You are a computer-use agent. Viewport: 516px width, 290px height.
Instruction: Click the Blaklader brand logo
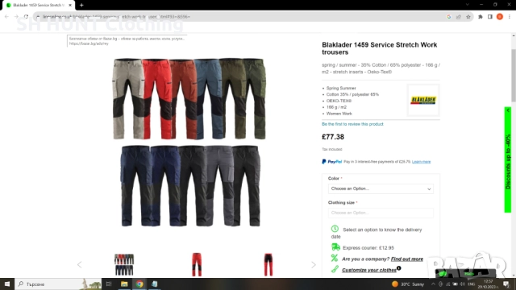(423, 100)
